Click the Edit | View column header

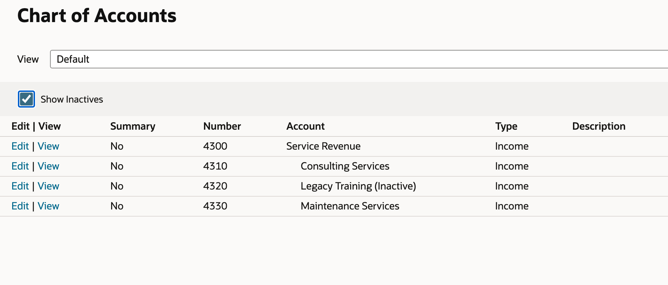(36, 126)
